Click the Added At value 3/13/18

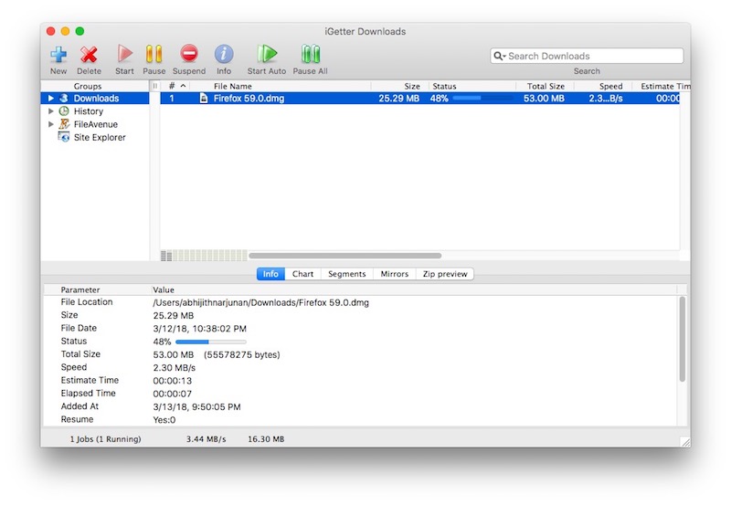196,406
